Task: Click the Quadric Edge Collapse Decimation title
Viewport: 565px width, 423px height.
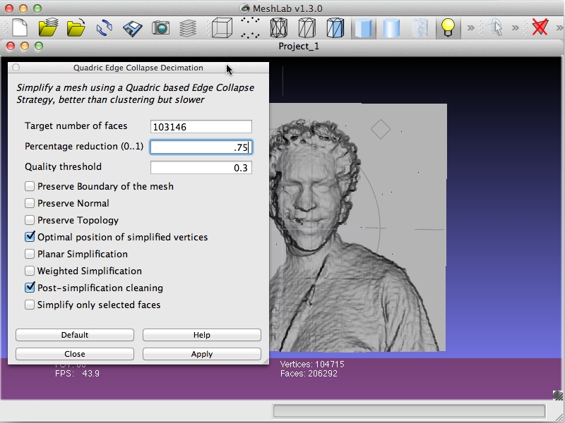Action: point(138,68)
